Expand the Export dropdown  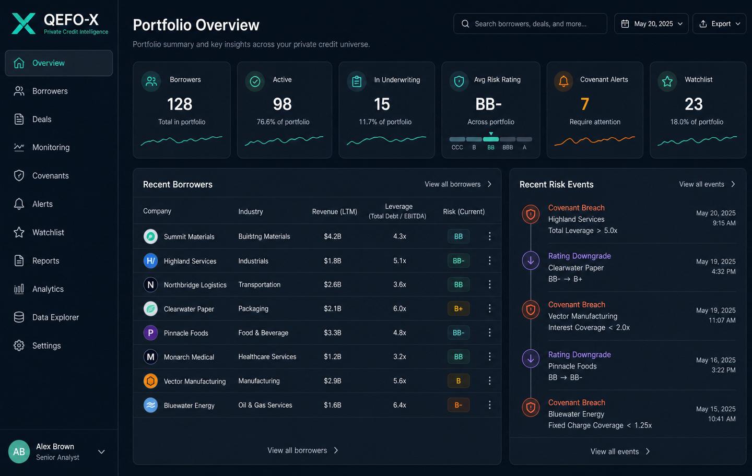pyautogui.click(x=719, y=23)
